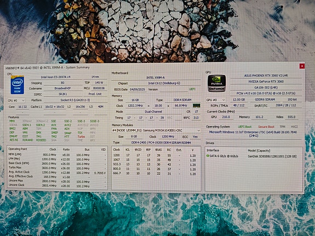Click the Video clock value 555.0
The width and height of the screenshot is (315, 236).
pyautogui.click(x=291, y=117)
